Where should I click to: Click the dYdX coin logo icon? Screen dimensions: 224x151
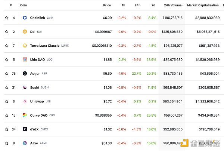pyautogui.click(x=25, y=129)
